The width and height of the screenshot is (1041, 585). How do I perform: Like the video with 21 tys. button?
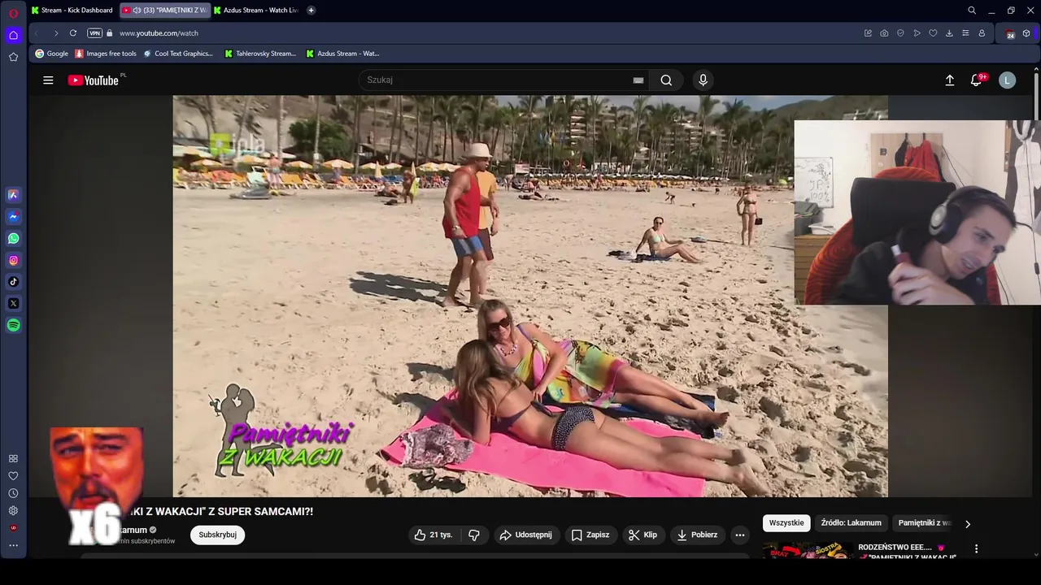pyautogui.click(x=433, y=535)
